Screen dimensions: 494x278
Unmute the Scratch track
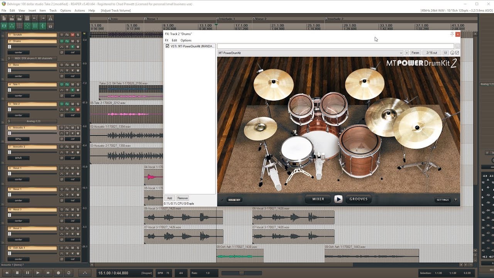[73, 35]
